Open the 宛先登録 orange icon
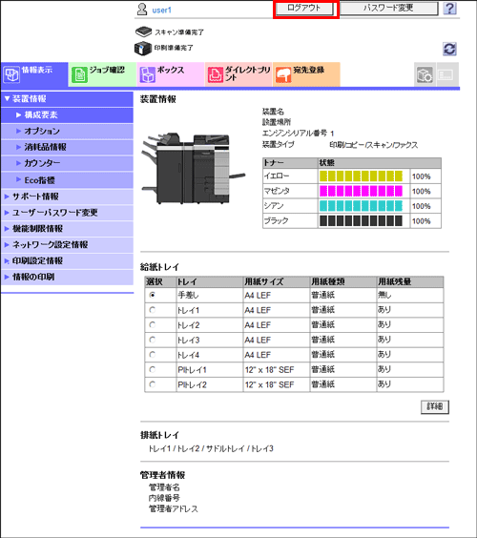Image resolution: width=477 pixels, height=538 pixels. click(283, 74)
